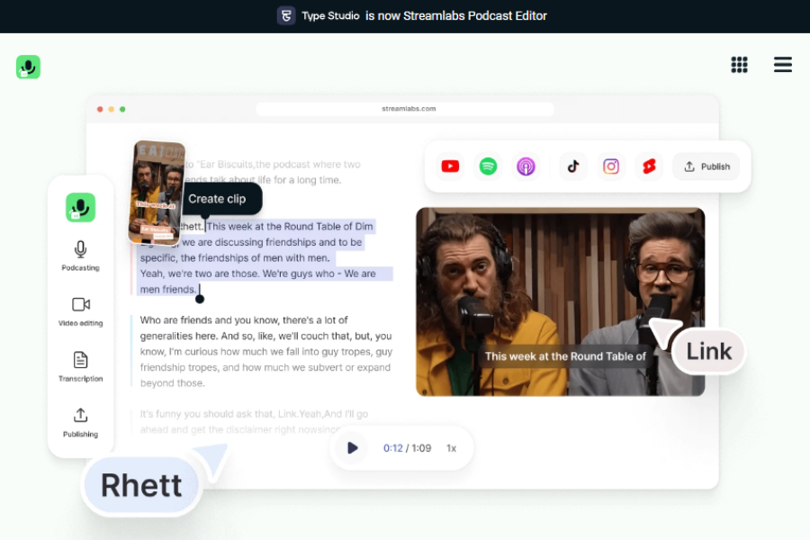The height and width of the screenshot is (540, 810).
Task: Click the Type Studio logo in banner
Action: point(286,15)
